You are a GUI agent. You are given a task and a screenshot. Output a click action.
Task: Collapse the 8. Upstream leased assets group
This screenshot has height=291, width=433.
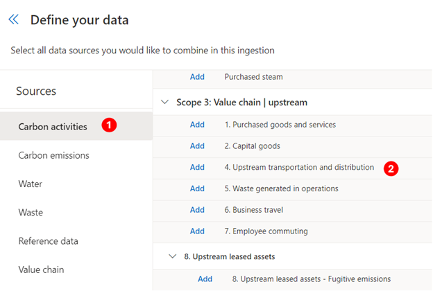click(173, 256)
